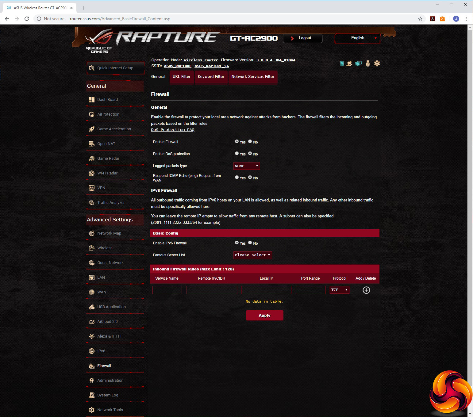Select No for Enable Firewall
Viewport: 473px width, 417px height.
coord(250,141)
